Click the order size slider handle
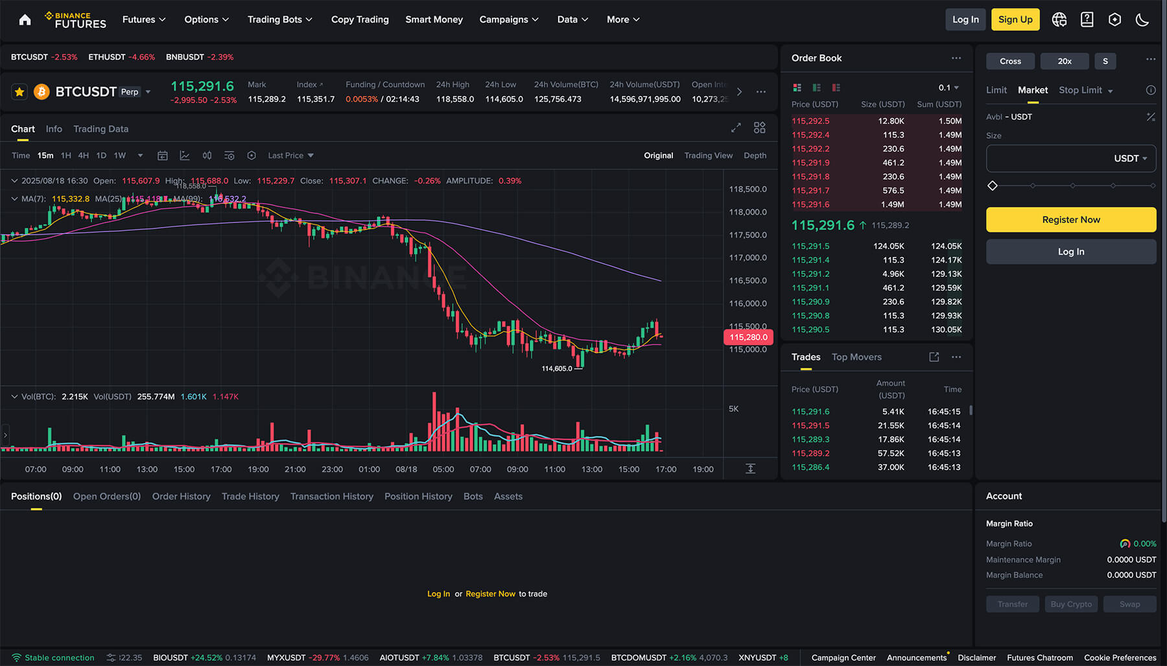Image resolution: width=1167 pixels, height=666 pixels. 993,186
